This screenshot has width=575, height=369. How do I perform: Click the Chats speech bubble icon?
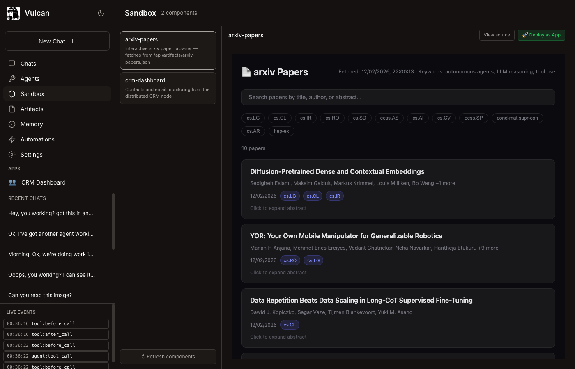coord(12,64)
